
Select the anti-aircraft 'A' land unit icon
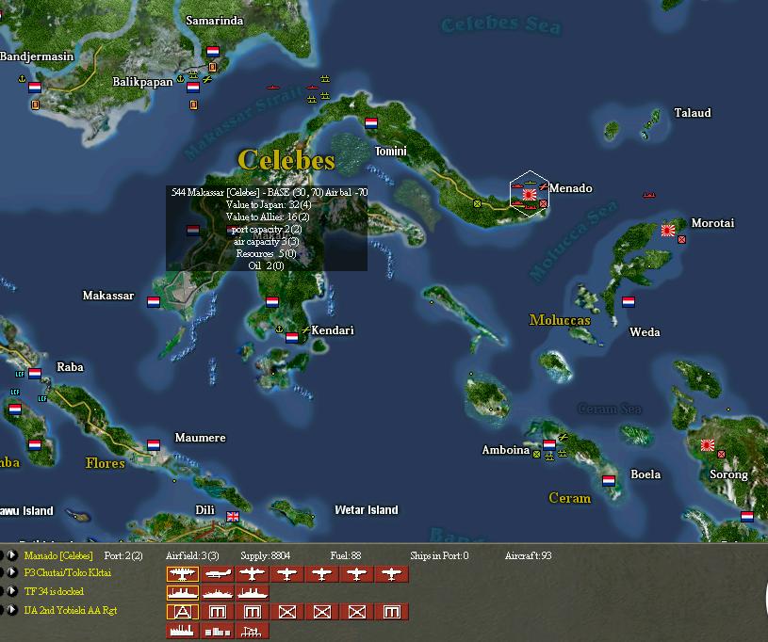coord(183,612)
